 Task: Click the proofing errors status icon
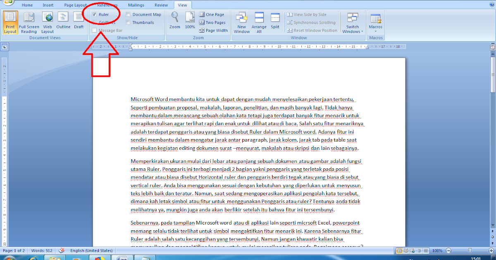pyautogui.click(x=62, y=251)
